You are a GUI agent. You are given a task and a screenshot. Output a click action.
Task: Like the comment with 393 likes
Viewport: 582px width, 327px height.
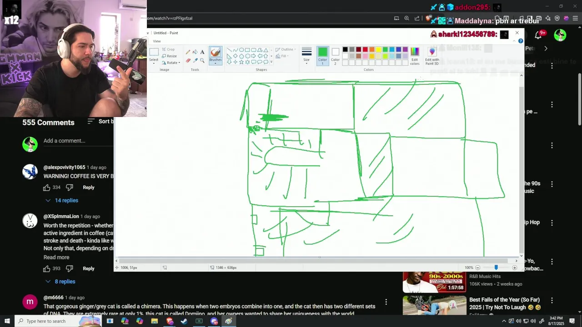[47, 268]
